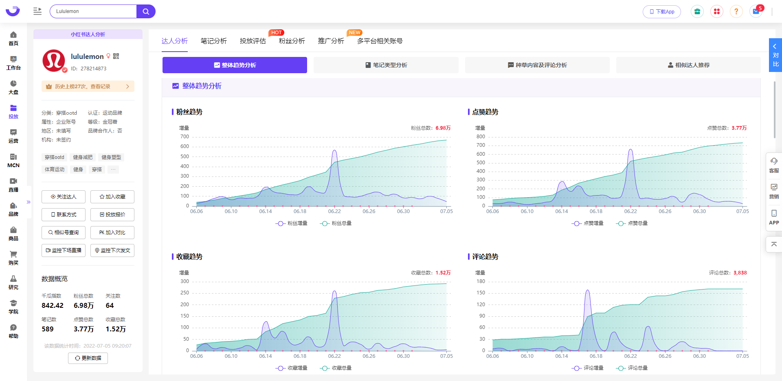This screenshot has height=381, width=782.
Task: Switch to the 投放评估 tab
Action: [253, 41]
